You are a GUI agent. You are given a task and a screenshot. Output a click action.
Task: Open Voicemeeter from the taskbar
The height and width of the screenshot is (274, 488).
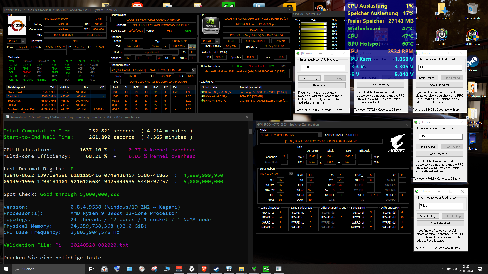point(179,269)
